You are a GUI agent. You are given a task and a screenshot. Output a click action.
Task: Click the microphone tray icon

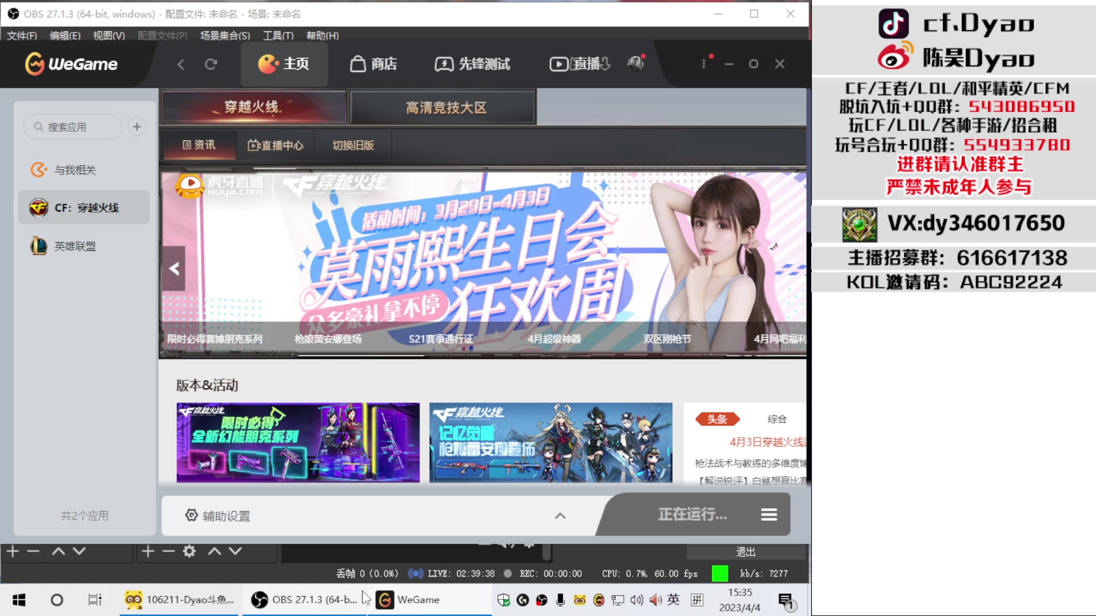click(561, 600)
